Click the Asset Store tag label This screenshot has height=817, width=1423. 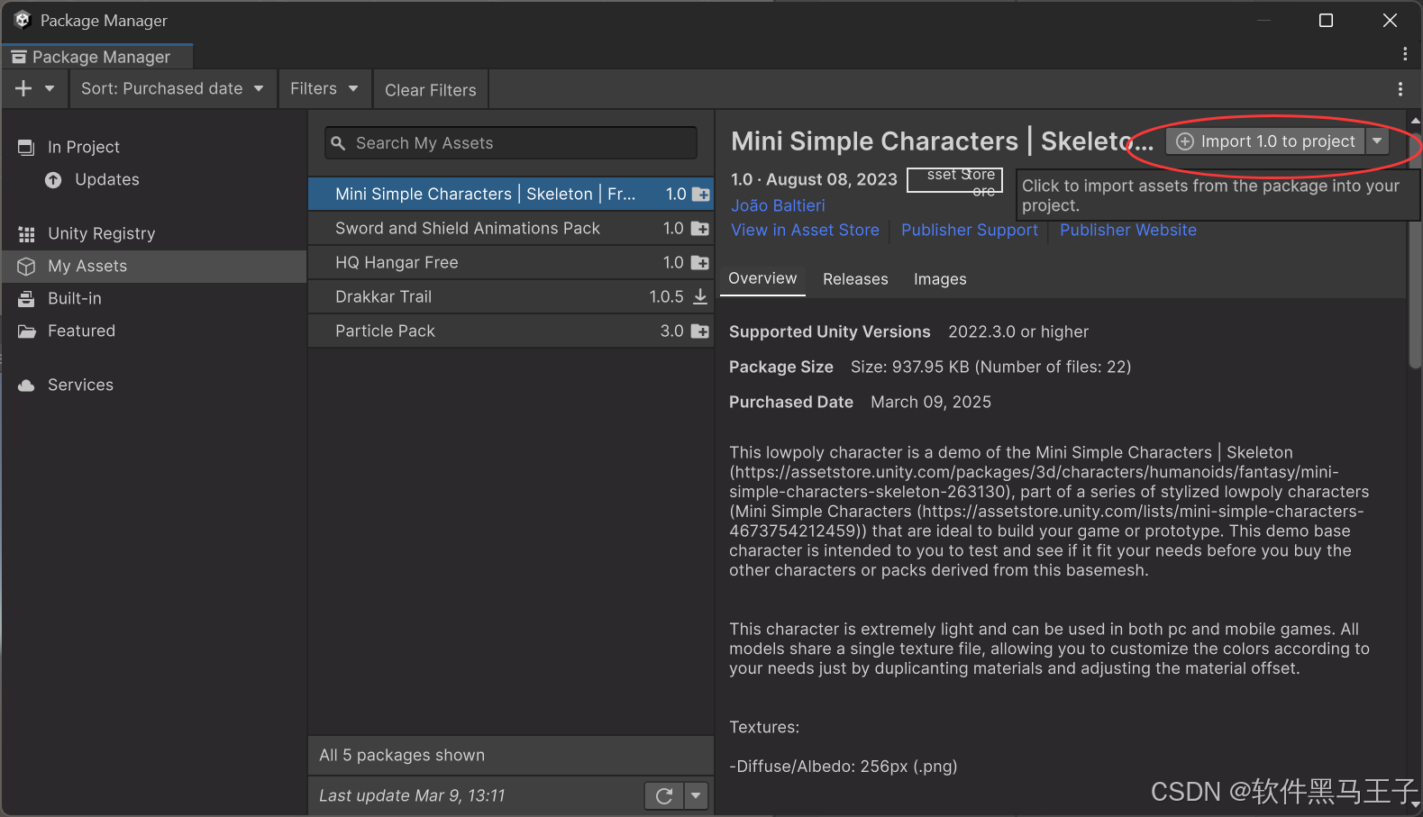(x=954, y=180)
